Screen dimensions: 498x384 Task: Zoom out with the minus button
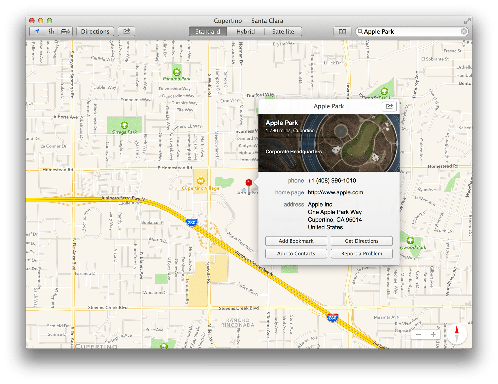pyautogui.click(x=418, y=335)
